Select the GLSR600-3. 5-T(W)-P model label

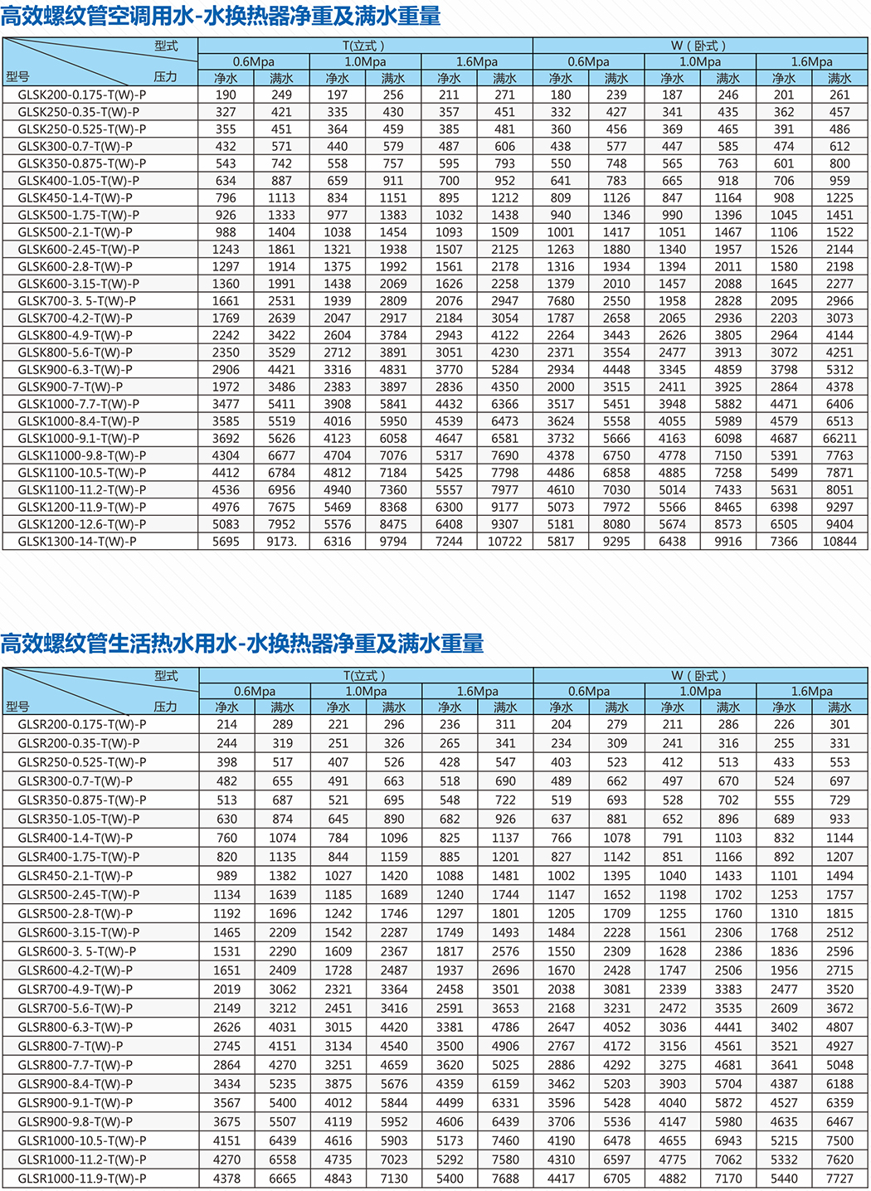pos(76,951)
